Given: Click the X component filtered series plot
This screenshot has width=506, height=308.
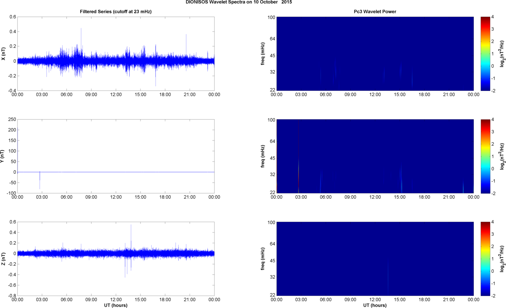Looking at the screenshot, I should coord(116,54).
